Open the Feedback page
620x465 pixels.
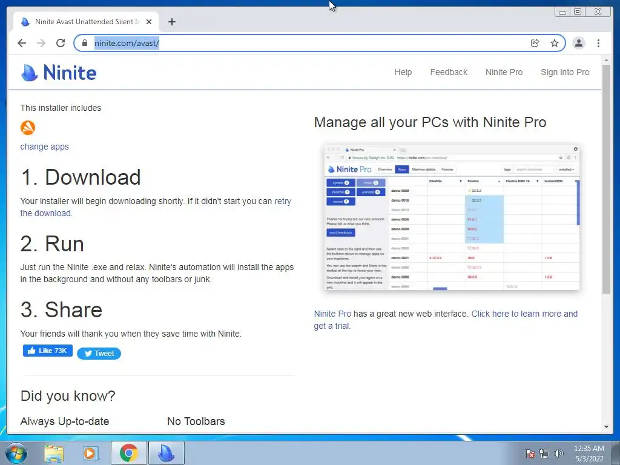(449, 73)
